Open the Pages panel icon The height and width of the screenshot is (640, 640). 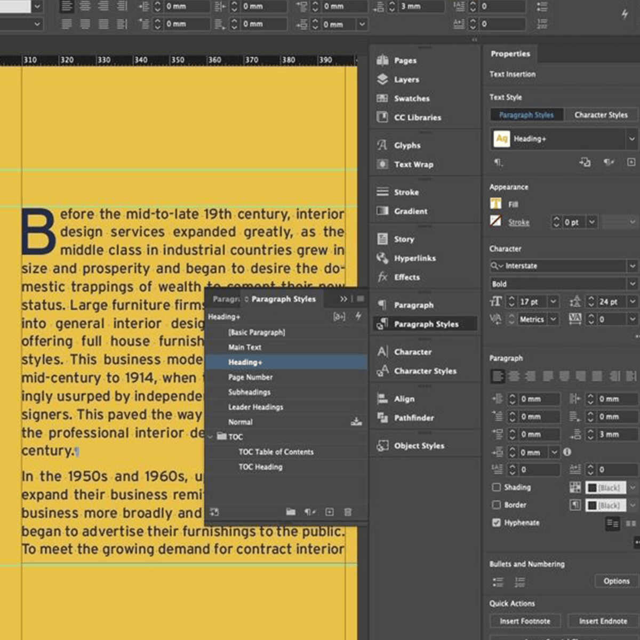pos(382,60)
